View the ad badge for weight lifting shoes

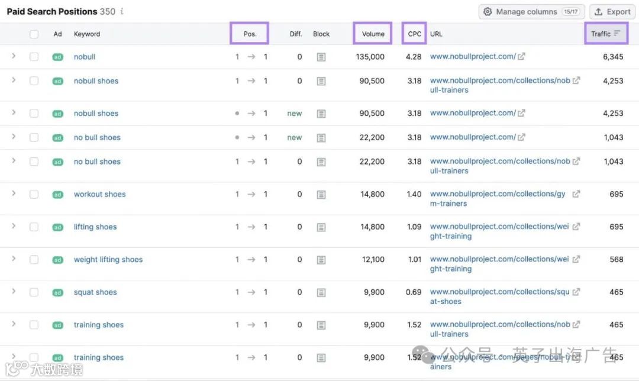(58, 260)
